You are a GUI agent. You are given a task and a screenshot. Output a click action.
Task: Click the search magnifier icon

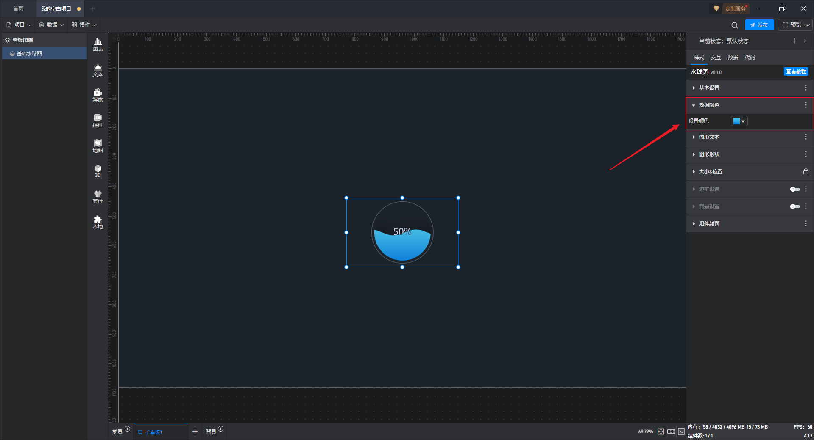pos(735,25)
